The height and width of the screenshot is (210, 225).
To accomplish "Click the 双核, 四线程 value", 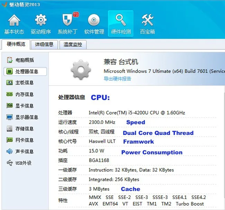I will [101, 132].
